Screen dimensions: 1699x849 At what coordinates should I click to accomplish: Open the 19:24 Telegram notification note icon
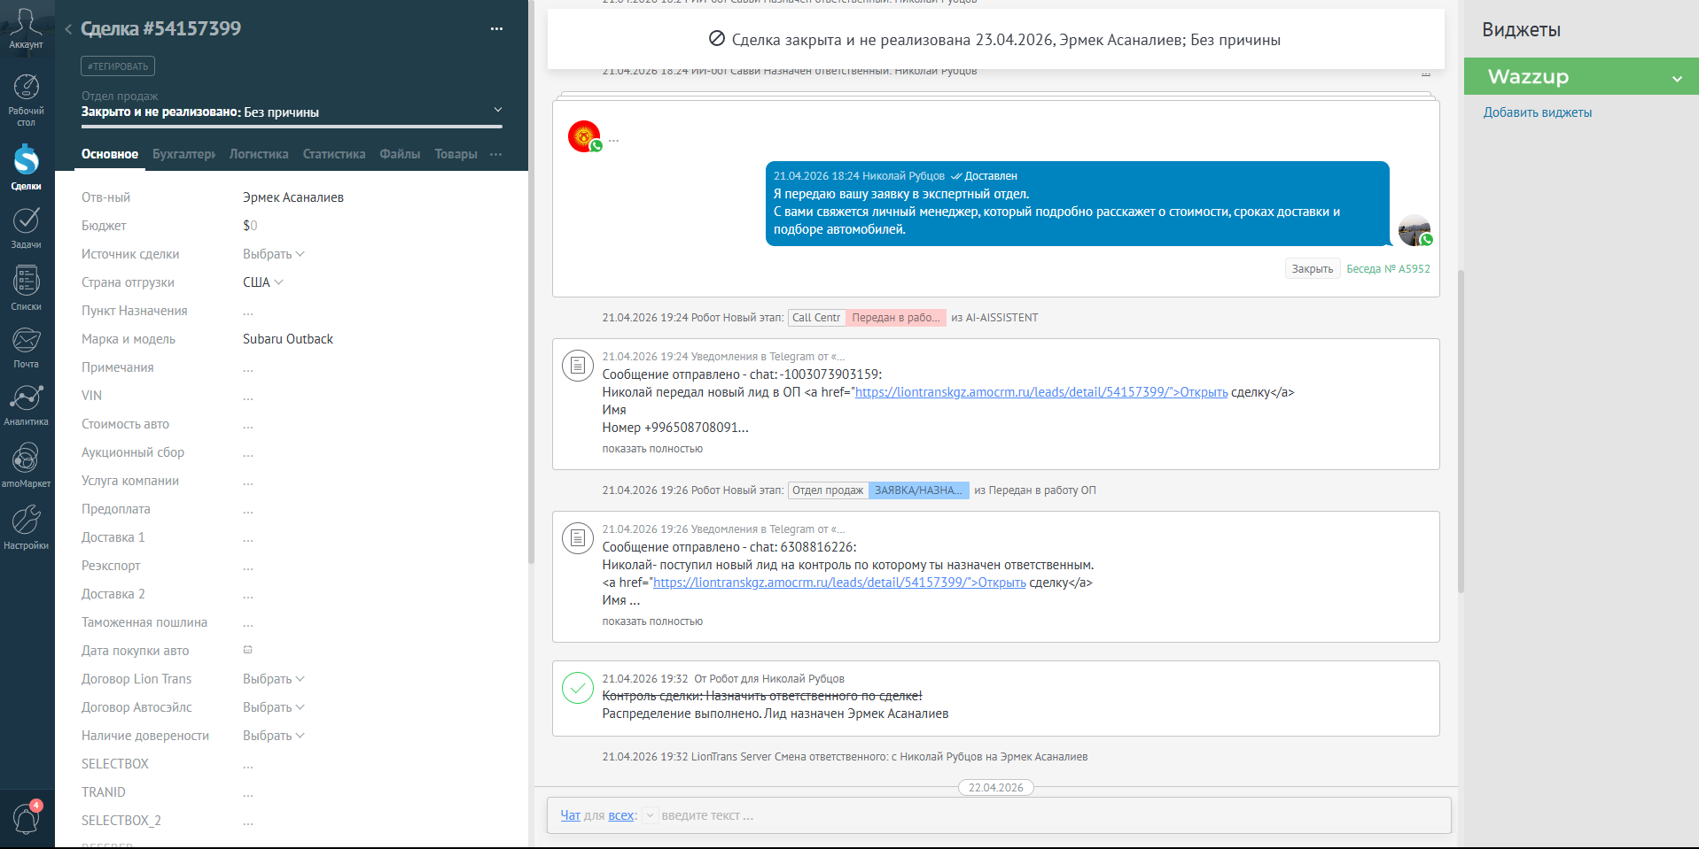pyautogui.click(x=578, y=365)
